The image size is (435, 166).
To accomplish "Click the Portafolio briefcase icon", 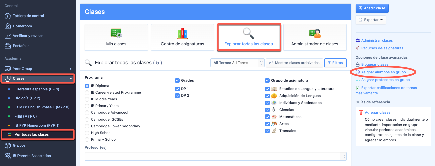I will [x=8, y=46].
